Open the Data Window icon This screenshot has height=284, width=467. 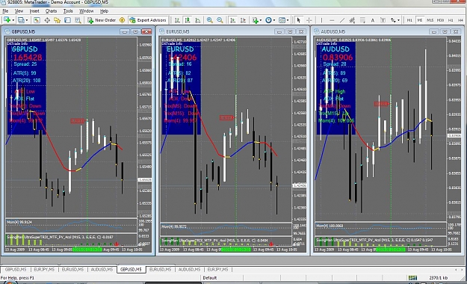point(47,20)
